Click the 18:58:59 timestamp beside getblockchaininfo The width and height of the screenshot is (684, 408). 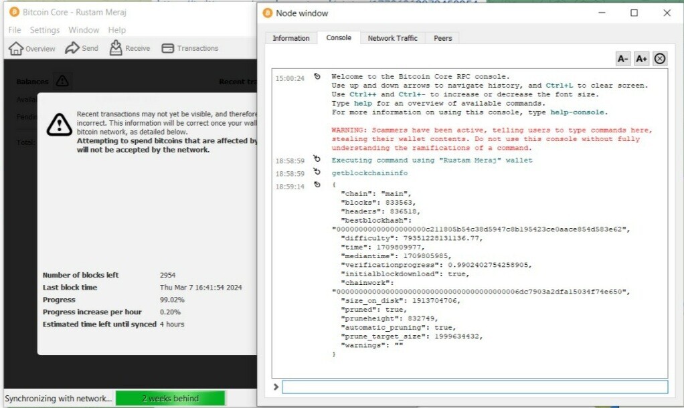pos(290,173)
